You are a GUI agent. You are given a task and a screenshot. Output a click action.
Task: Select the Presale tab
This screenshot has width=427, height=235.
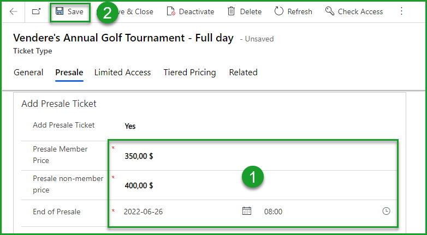tap(69, 73)
